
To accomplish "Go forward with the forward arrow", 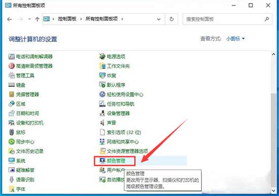I will click(x=21, y=19).
